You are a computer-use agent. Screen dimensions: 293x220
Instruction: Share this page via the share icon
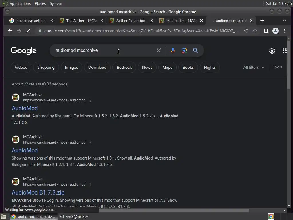[x=246, y=31]
